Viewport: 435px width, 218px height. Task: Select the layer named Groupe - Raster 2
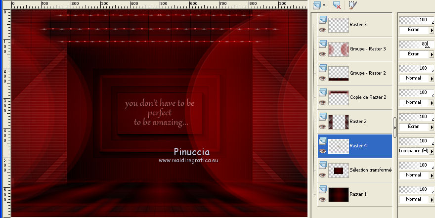point(368,73)
